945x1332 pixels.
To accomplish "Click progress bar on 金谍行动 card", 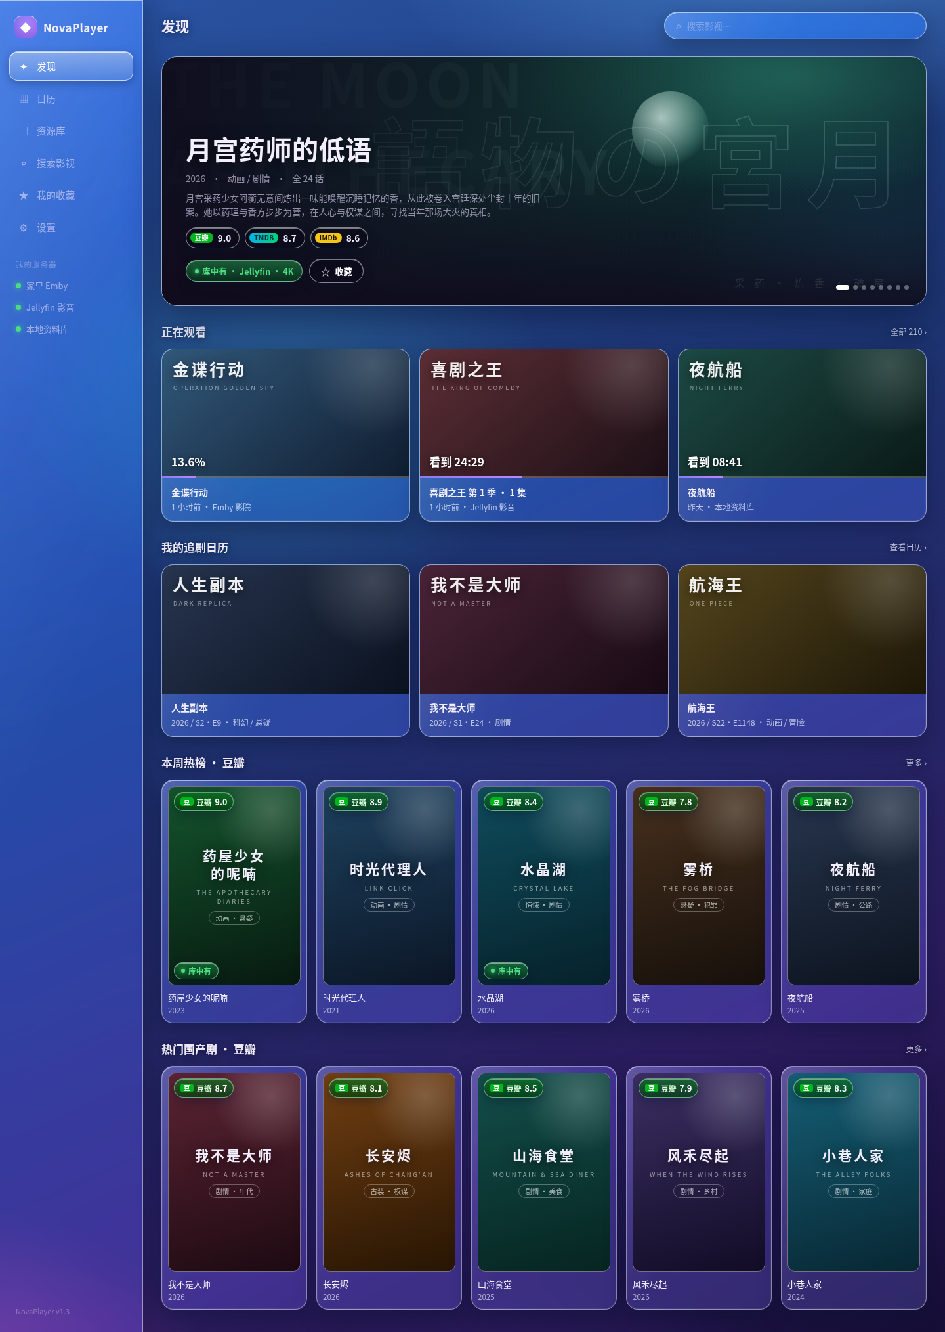I will (x=285, y=477).
